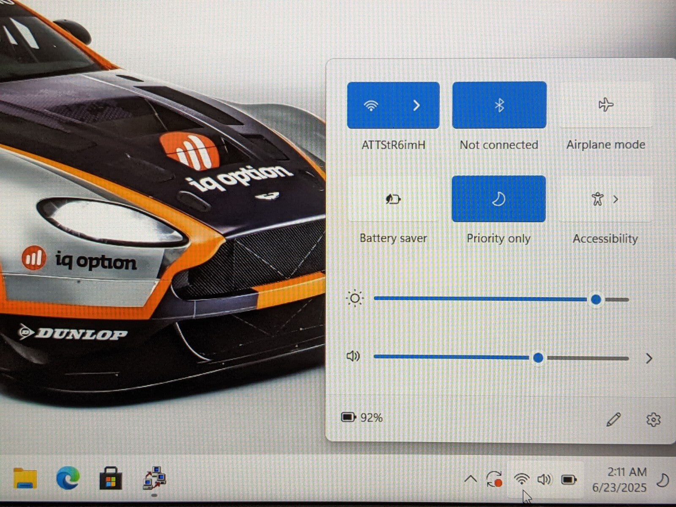Click the brightness slider track
The width and height of the screenshot is (676, 507).
(x=482, y=299)
